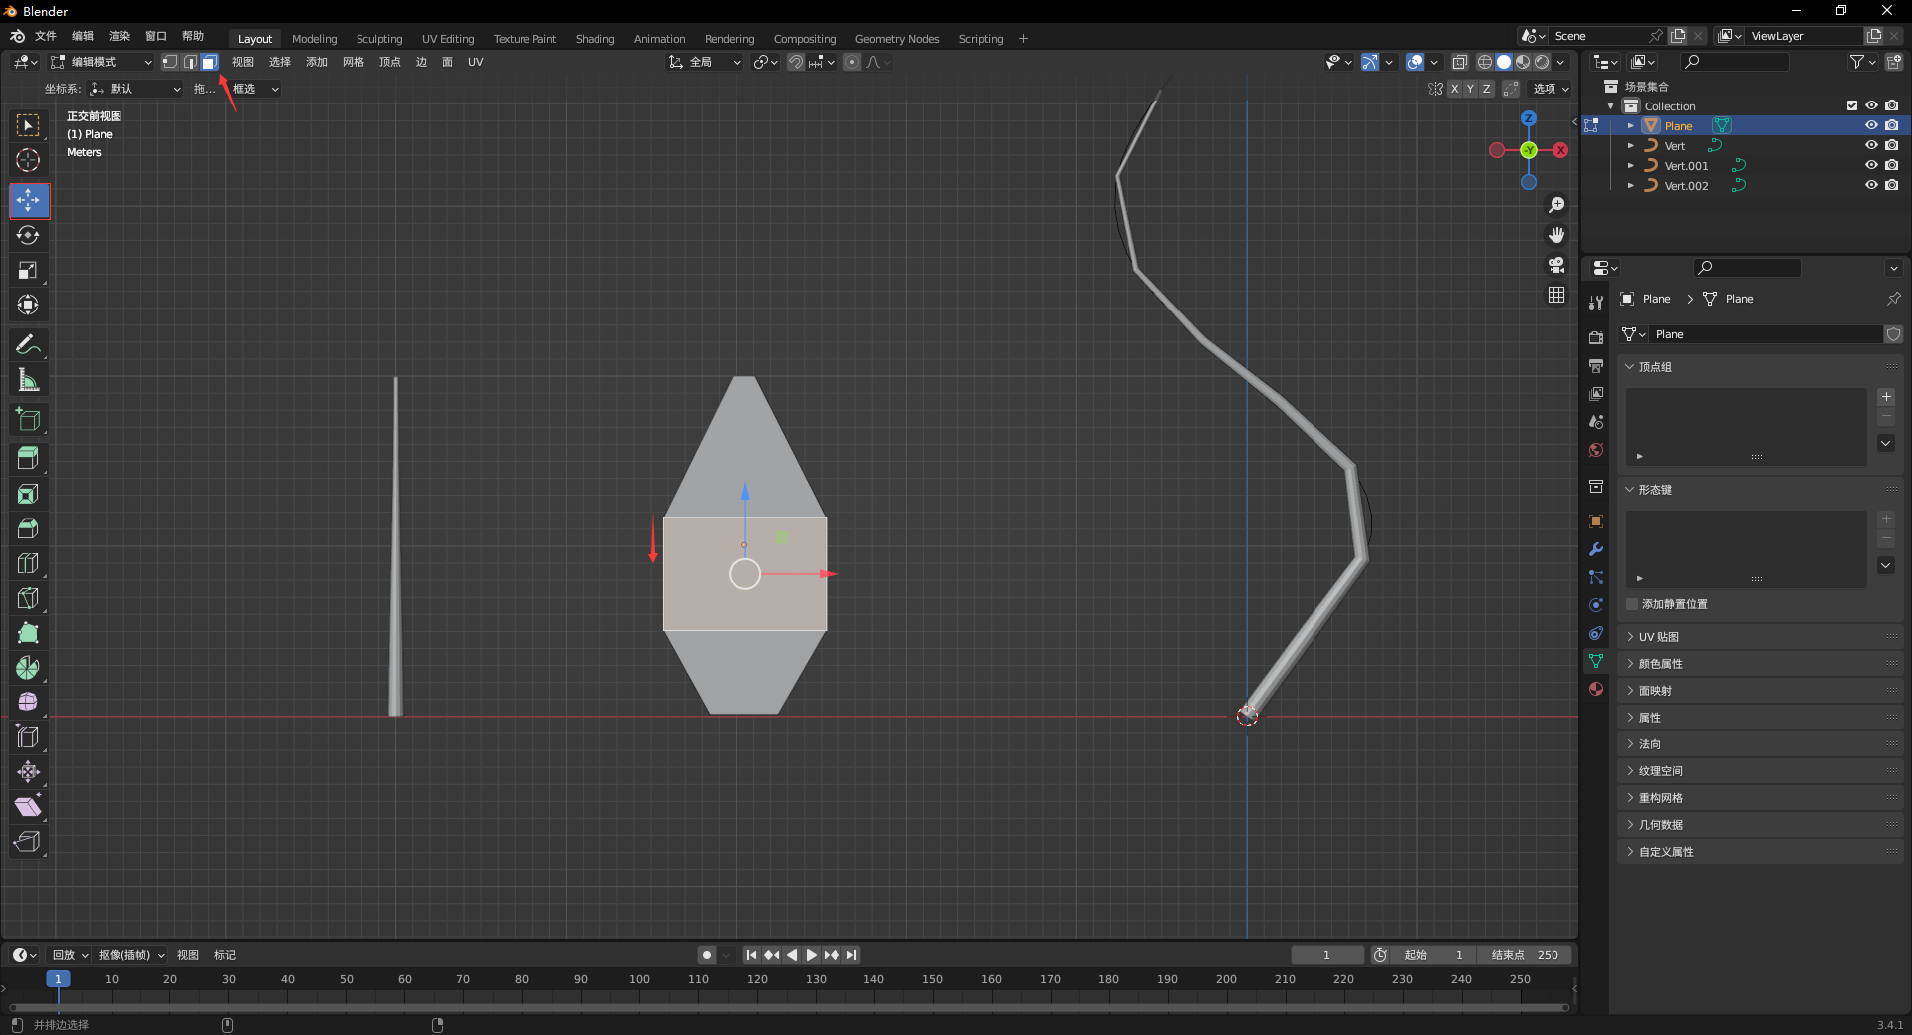Hide Vert.001 in viewport
This screenshot has width=1912, height=1035.
point(1871,165)
